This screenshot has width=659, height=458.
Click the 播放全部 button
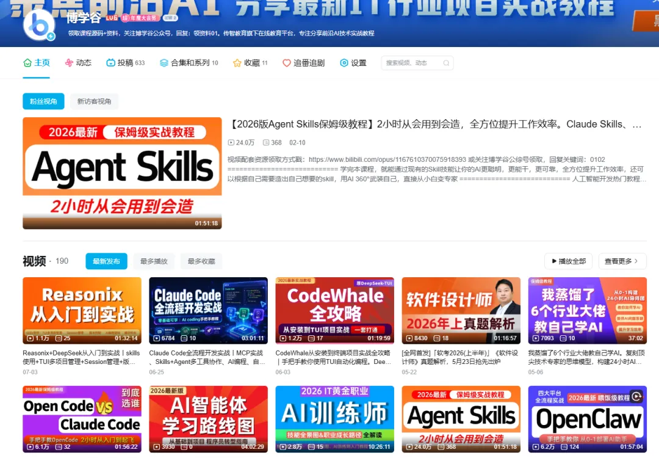pyautogui.click(x=568, y=261)
